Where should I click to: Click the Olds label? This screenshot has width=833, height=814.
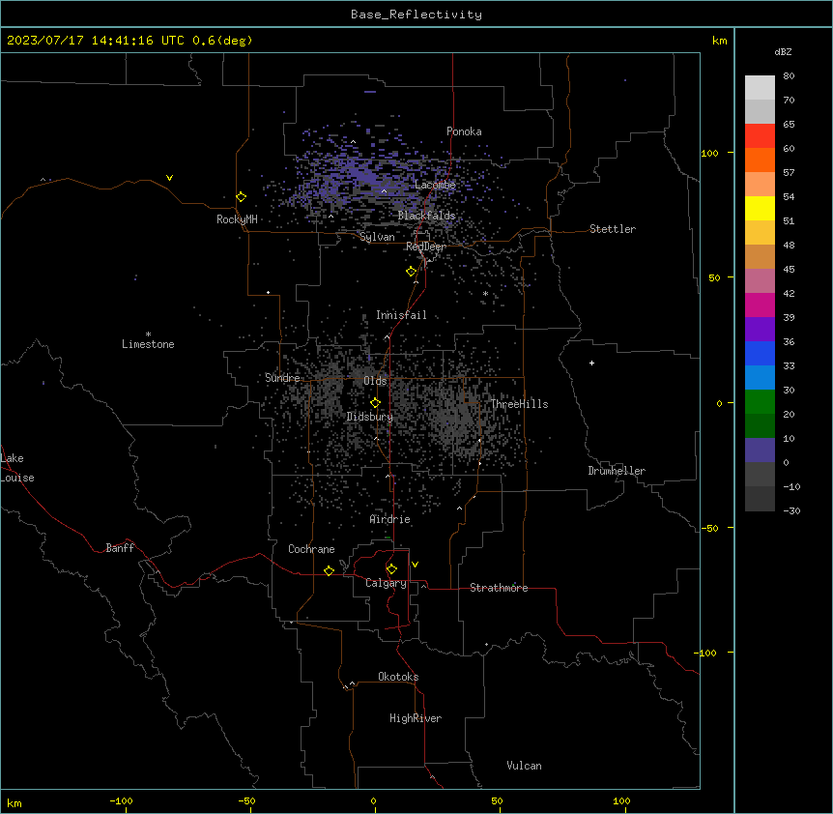(x=375, y=381)
